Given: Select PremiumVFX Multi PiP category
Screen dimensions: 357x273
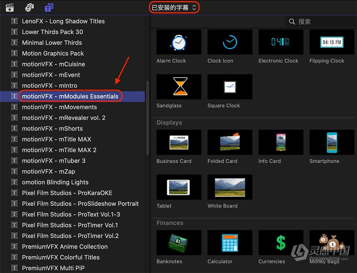Looking at the screenshot, I should [x=72, y=268].
